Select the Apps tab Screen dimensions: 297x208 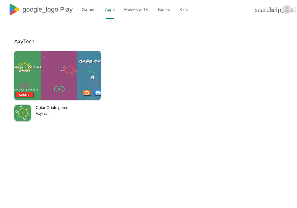coord(110,10)
